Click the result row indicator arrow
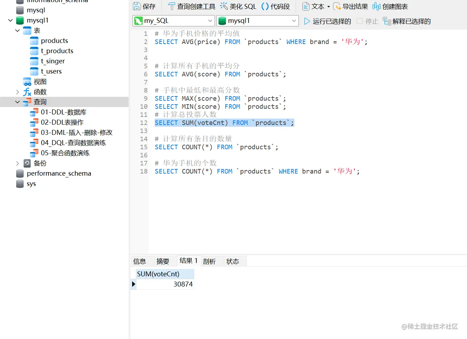Viewport: 467px width, 339px height. coord(134,284)
